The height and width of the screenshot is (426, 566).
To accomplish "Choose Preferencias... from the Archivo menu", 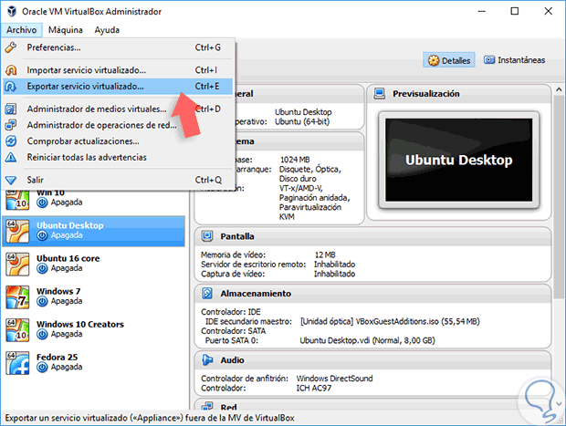I will tap(118, 47).
